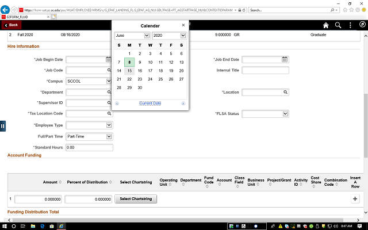
Task: Click the Standard Hours field
Action: click(x=89, y=147)
